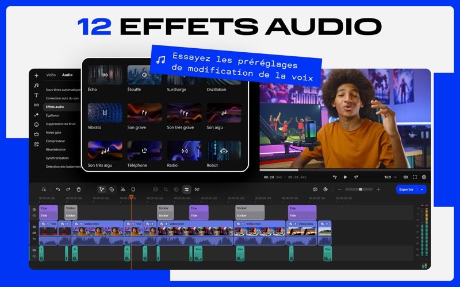Open Égaliseur audio option
Image resolution: width=460 pixels, height=287 pixels.
pos(52,115)
